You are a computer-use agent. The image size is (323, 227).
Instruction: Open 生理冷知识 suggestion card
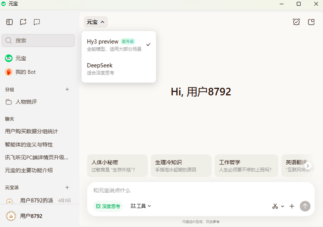[x=181, y=166]
